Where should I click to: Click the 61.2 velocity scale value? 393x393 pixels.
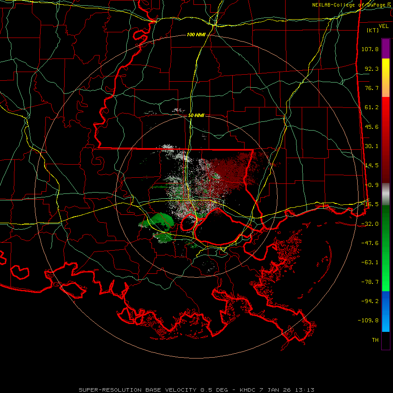tap(372, 107)
